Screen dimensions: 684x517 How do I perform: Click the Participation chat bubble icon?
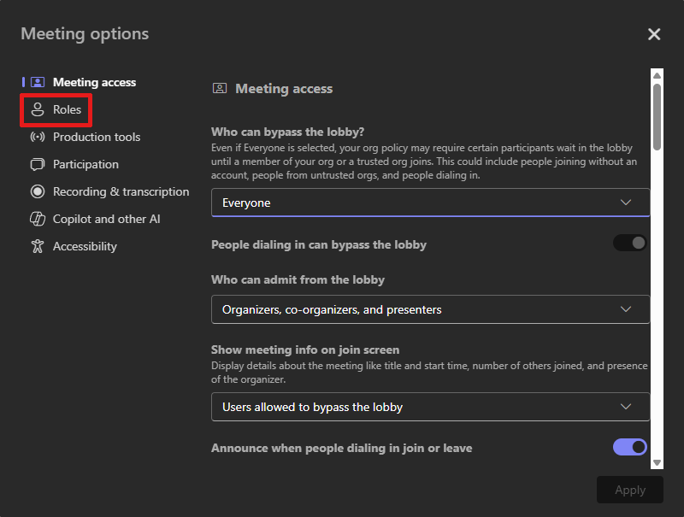(38, 164)
